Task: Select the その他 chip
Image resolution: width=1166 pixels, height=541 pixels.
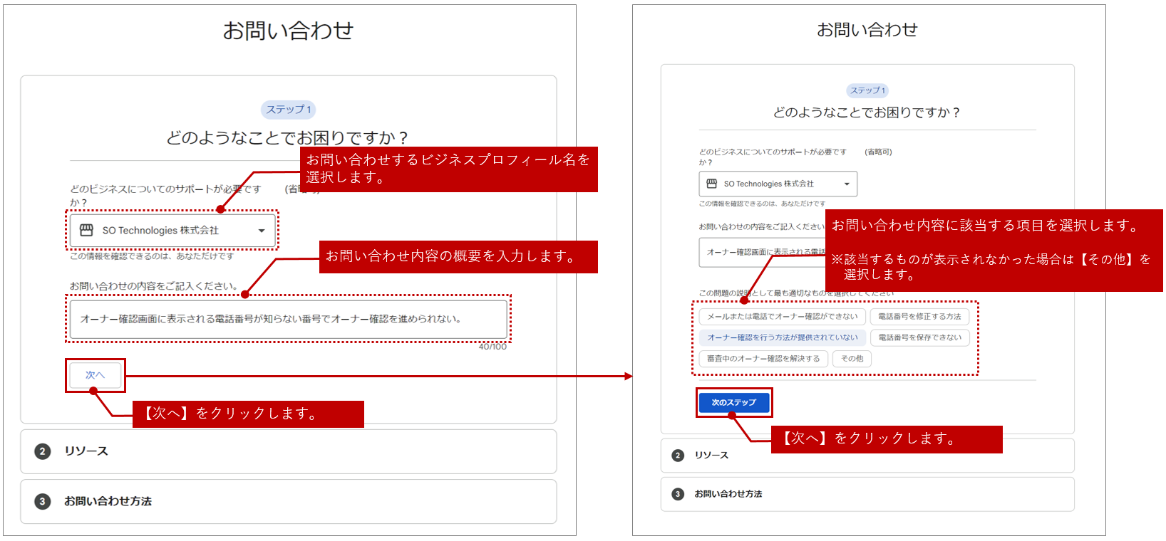Action: 852,359
